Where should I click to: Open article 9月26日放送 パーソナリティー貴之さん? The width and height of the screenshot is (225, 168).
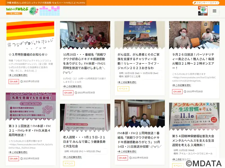193,61
